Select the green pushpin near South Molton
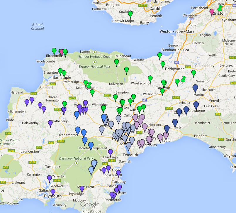 (89, 85)
